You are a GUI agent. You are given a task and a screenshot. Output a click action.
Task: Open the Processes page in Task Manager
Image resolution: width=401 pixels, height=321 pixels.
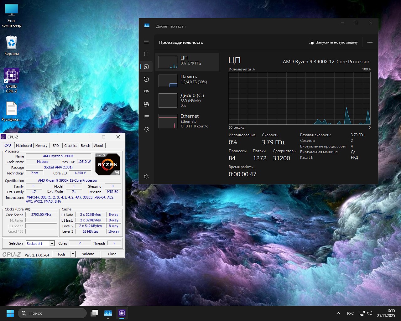[146, 54]
